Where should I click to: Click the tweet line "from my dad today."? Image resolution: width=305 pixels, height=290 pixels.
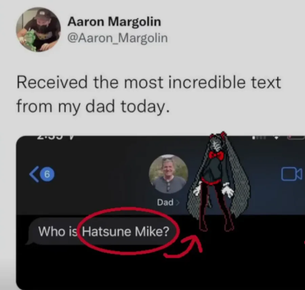(93, 107)
